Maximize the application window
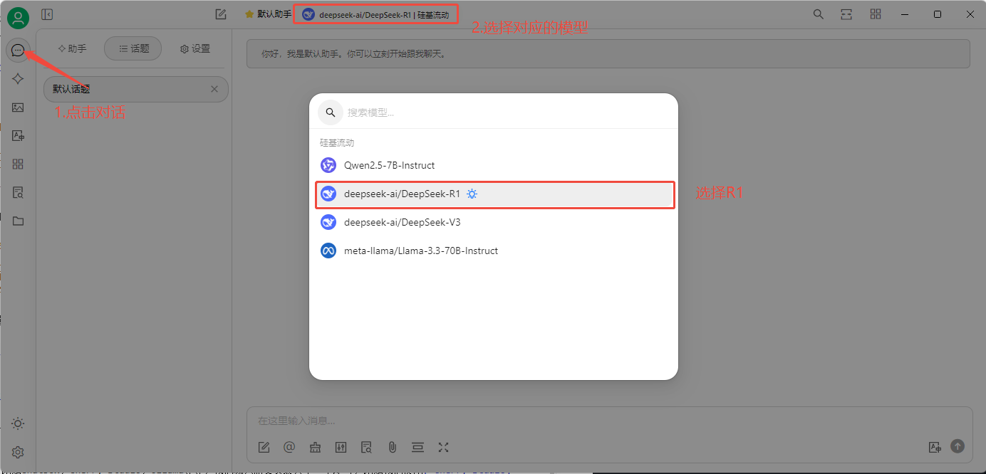Viewport: 986px width, 474px height. 938,14
